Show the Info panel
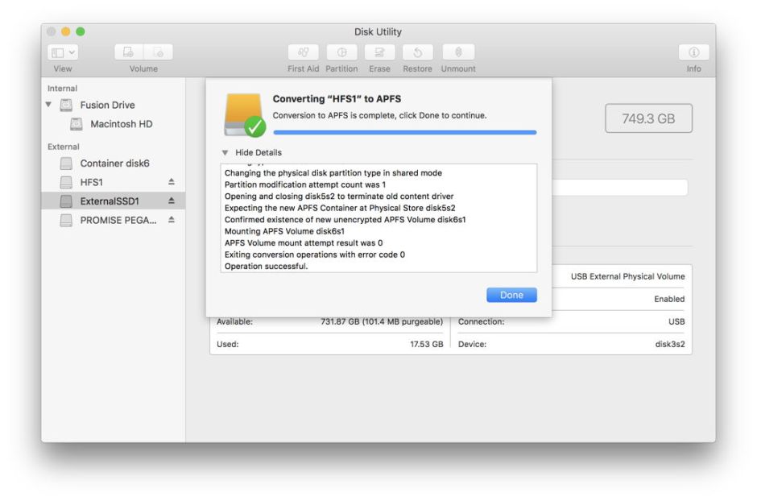The height and width of the screenshot is (501, 757). [693, 52]
